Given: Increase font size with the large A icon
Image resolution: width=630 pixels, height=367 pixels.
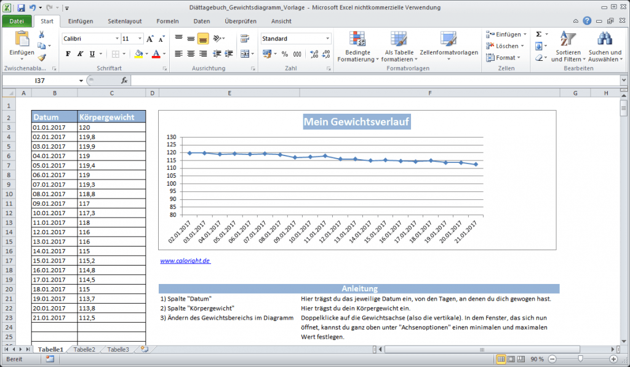Looking at the screenshot, I should point(150,39).
